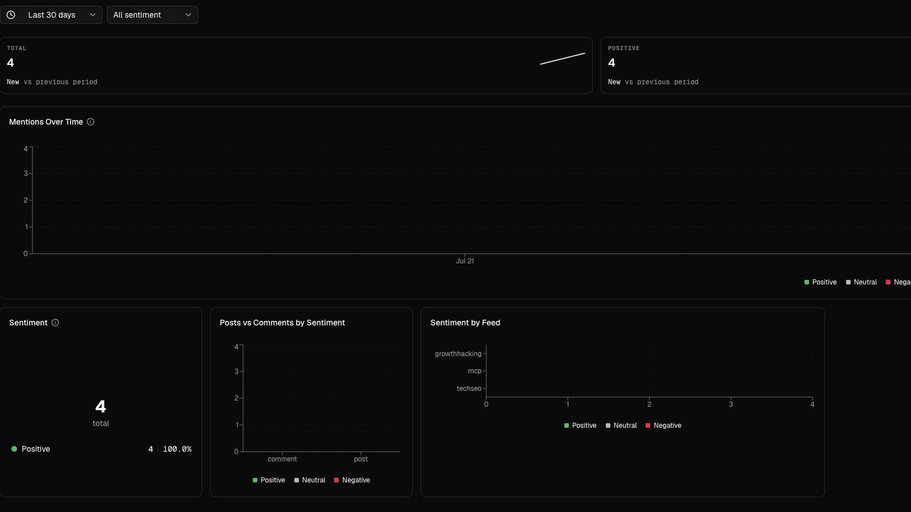911x512 pixels.
Task: Toggle Positive legend in Sentiment by Feed chart
Action: 580,426
